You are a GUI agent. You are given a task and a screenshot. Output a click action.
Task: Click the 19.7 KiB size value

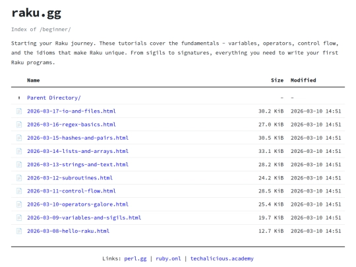click(x=271, y=218)
